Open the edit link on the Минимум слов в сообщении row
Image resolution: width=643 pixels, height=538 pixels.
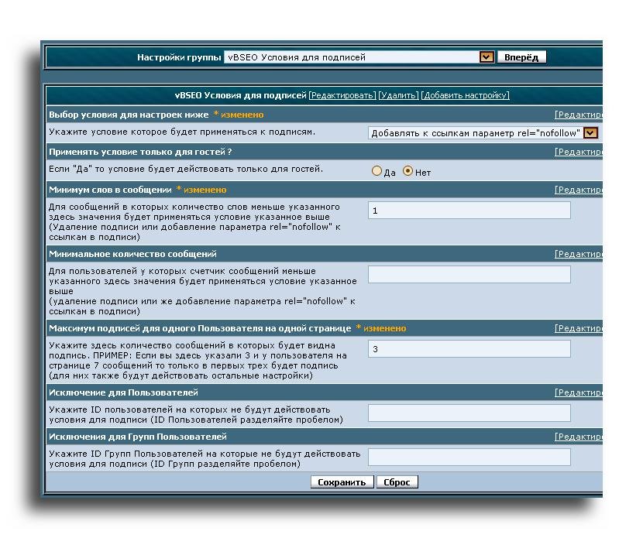click(578, 190)
